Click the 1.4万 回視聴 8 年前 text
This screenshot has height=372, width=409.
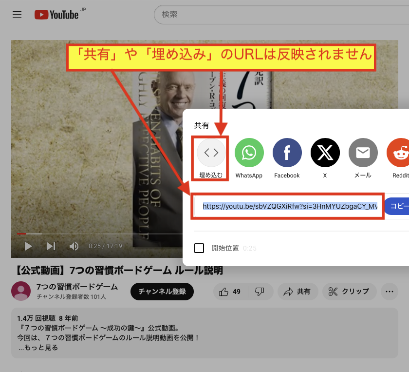click(48, 318)
